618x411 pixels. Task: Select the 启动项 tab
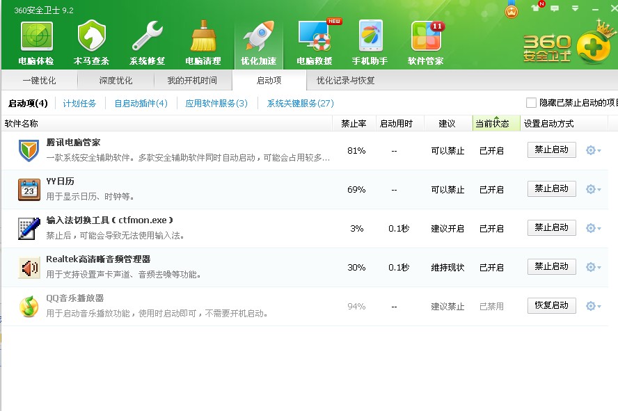click(x=269, y=80)
